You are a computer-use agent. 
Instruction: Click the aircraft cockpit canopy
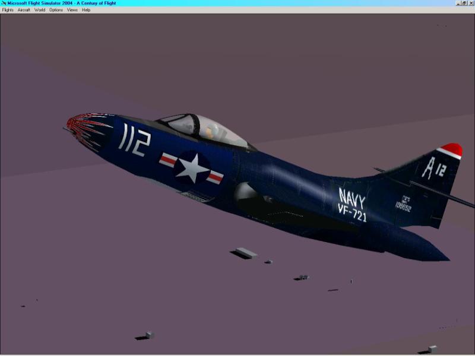[206, 130]
